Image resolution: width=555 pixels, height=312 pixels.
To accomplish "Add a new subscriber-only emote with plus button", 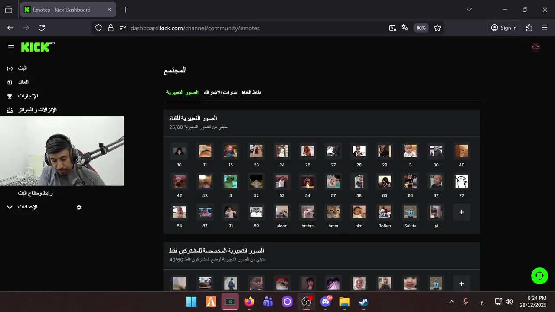I will pyautogui.click(x=461, y=284).
